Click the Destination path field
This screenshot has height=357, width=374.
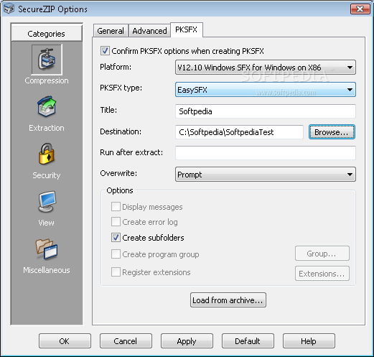(x=239, y=132)
